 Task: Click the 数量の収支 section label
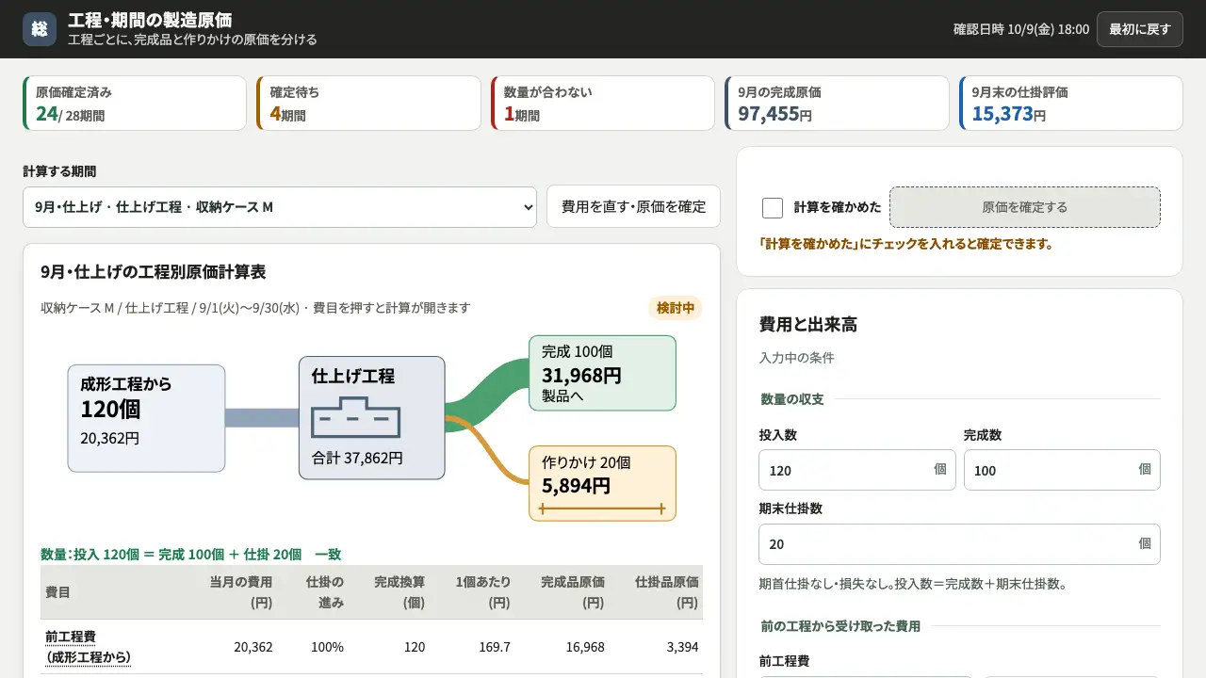click(x=792, y=399)
